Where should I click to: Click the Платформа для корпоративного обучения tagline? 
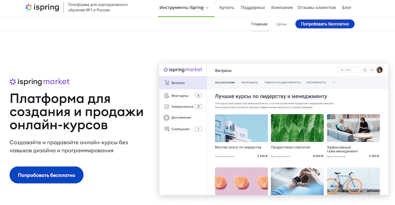98,7
